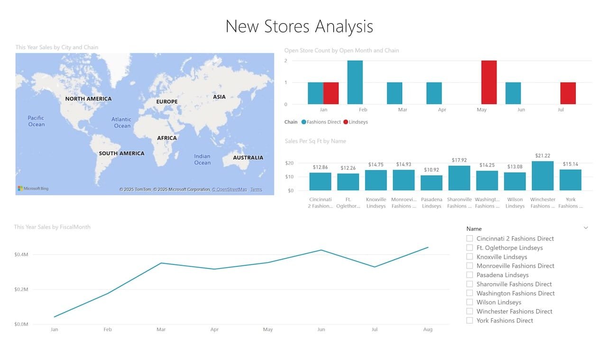Click the ASIA label on the map
This screenshot has height=340, width=607.
(220, 97)
